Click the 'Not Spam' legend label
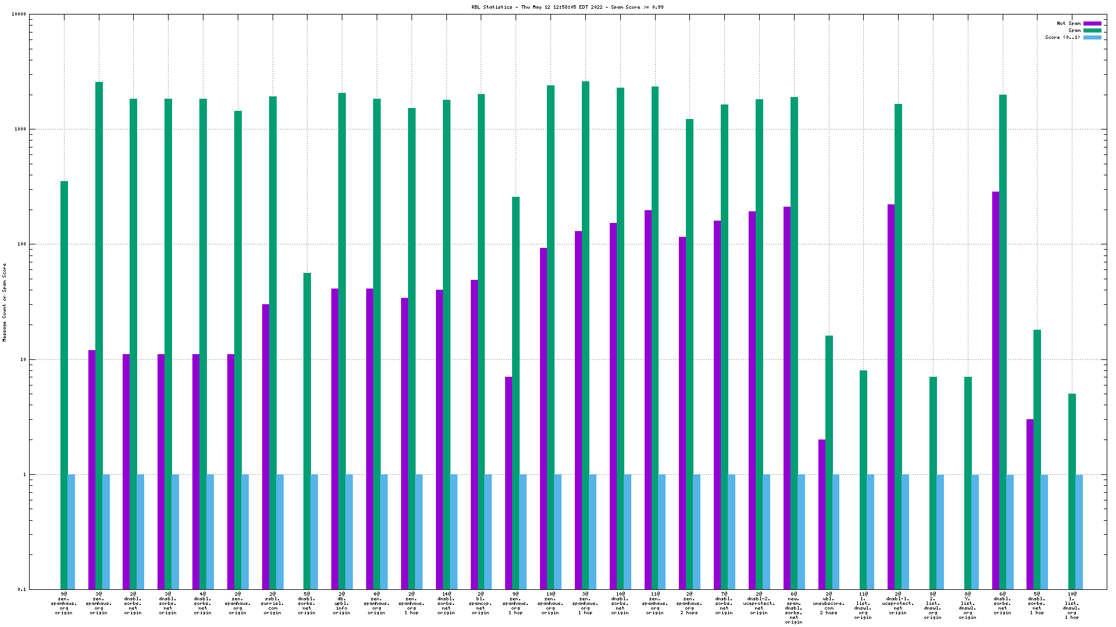The height and width of the screenshot is (627, 1116). click(x=1068, y=24)
